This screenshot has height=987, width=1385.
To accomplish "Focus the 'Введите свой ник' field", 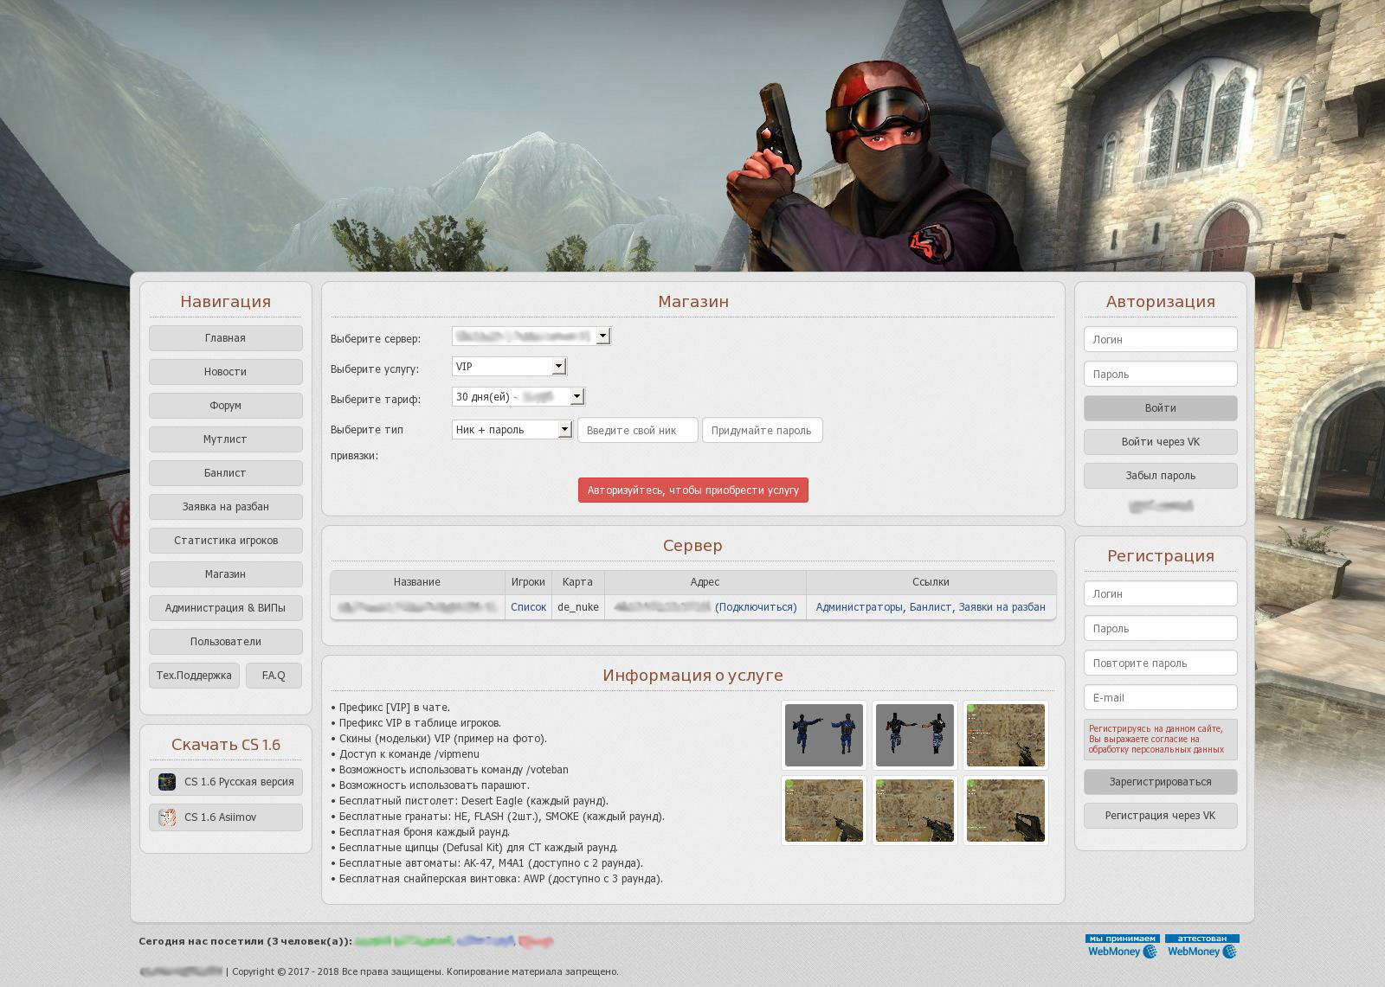I will click(637, 431).
